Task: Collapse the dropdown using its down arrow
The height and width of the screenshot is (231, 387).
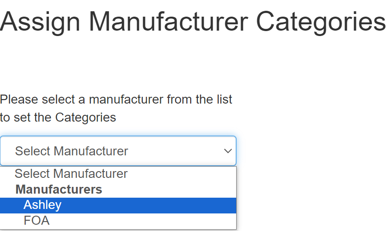Action: pos(228,151)
